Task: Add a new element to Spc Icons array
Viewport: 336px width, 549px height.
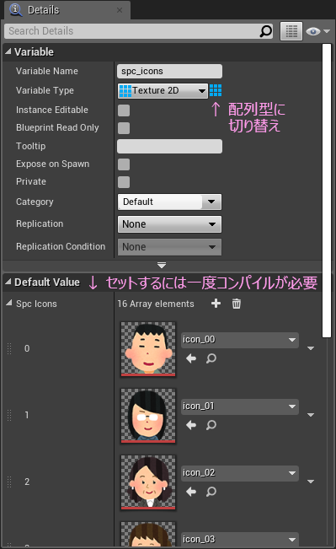Action: 216,304
